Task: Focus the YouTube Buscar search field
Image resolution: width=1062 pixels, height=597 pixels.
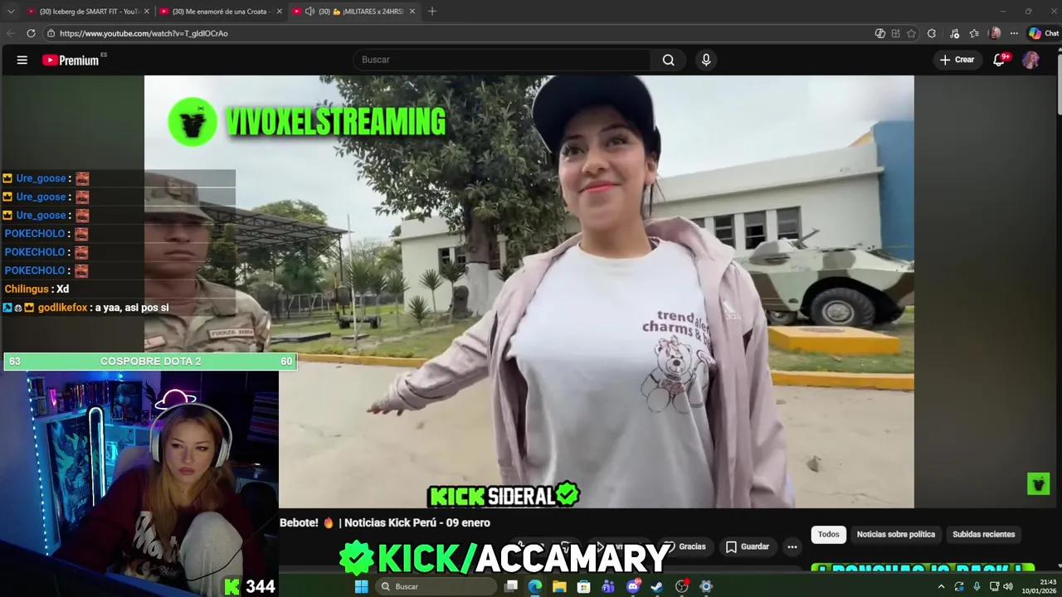Action: 503,60
